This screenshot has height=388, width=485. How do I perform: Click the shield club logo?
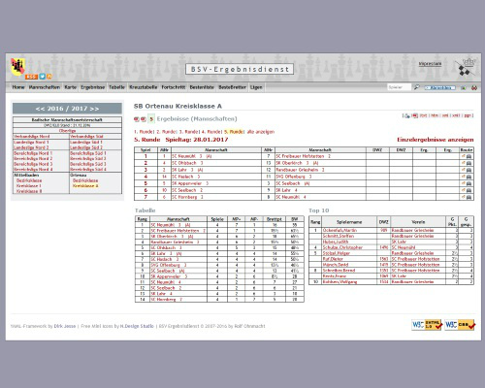tap(17, 67)
